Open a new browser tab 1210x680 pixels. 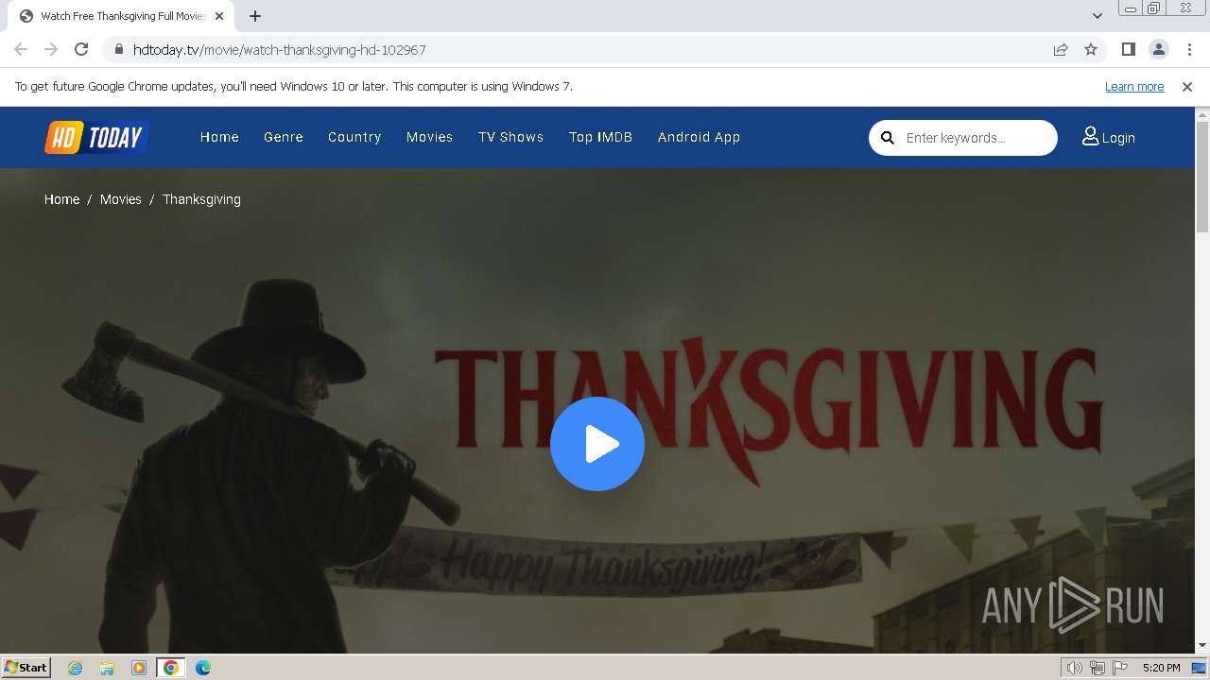coord(255,16)
